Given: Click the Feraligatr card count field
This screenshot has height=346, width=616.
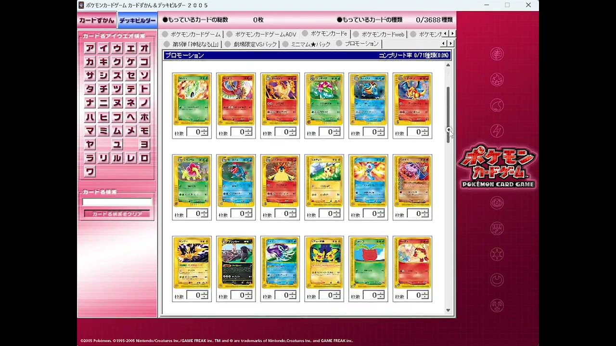Looking at the screenshot, I should coord(238,213).
